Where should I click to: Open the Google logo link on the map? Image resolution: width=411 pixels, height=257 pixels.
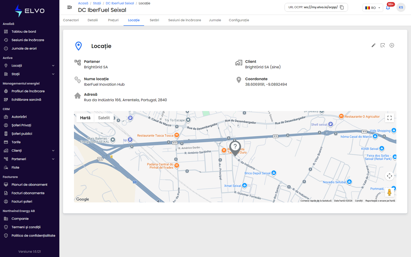pos(83,199)
